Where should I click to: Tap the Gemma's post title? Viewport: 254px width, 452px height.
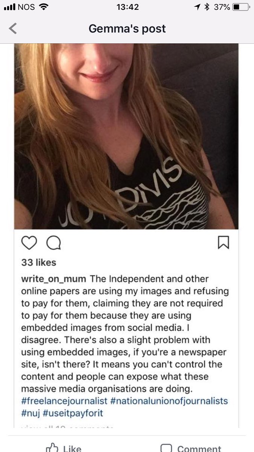click(x=127, y=29)
